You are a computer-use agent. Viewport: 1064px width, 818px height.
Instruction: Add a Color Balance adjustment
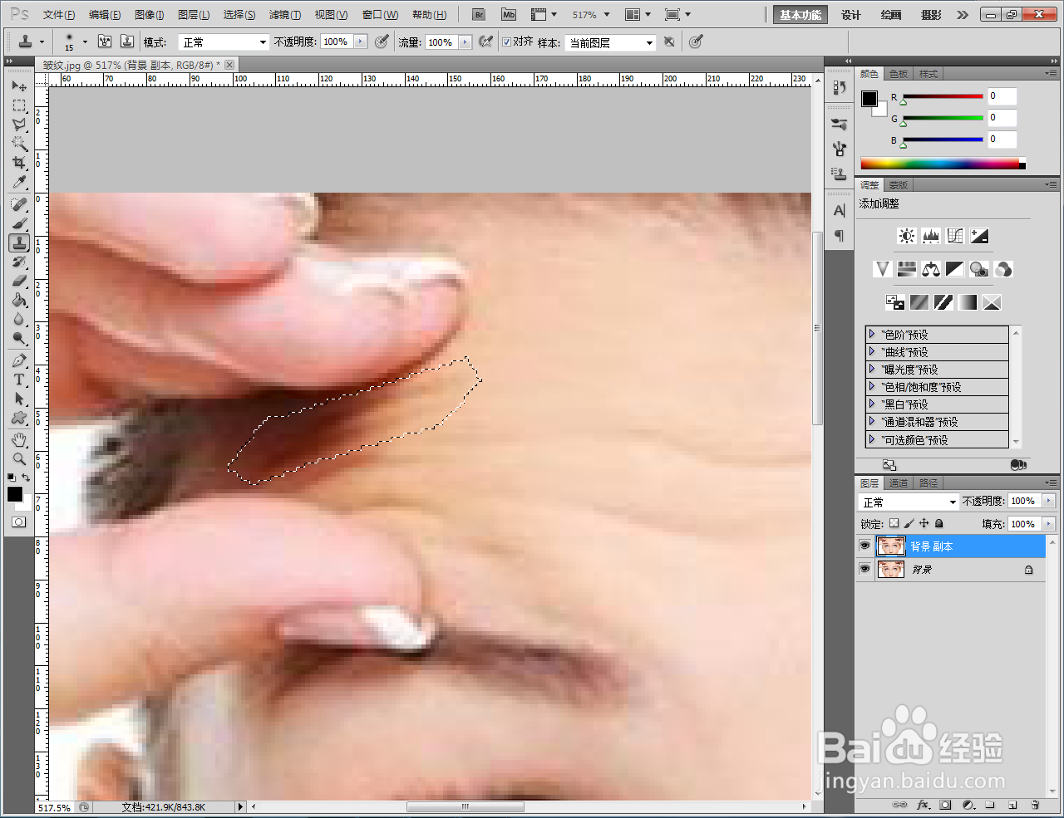click(931, 269)
